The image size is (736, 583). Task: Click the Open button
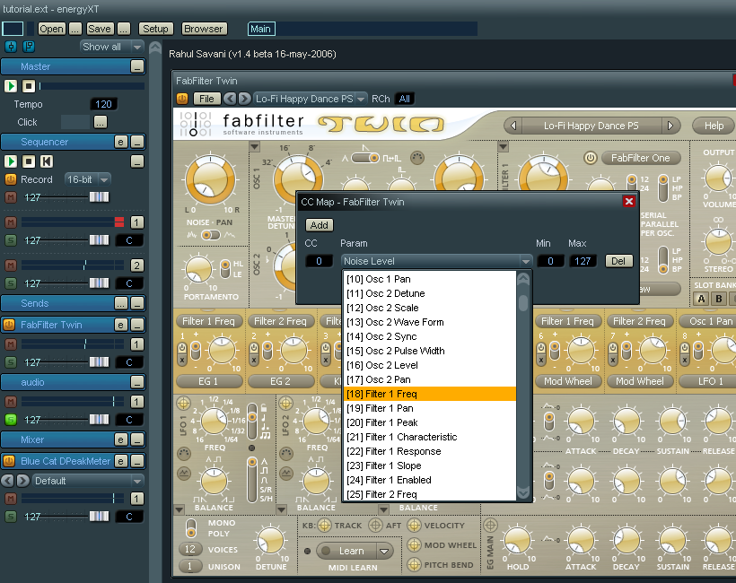(x=51, y=29)
